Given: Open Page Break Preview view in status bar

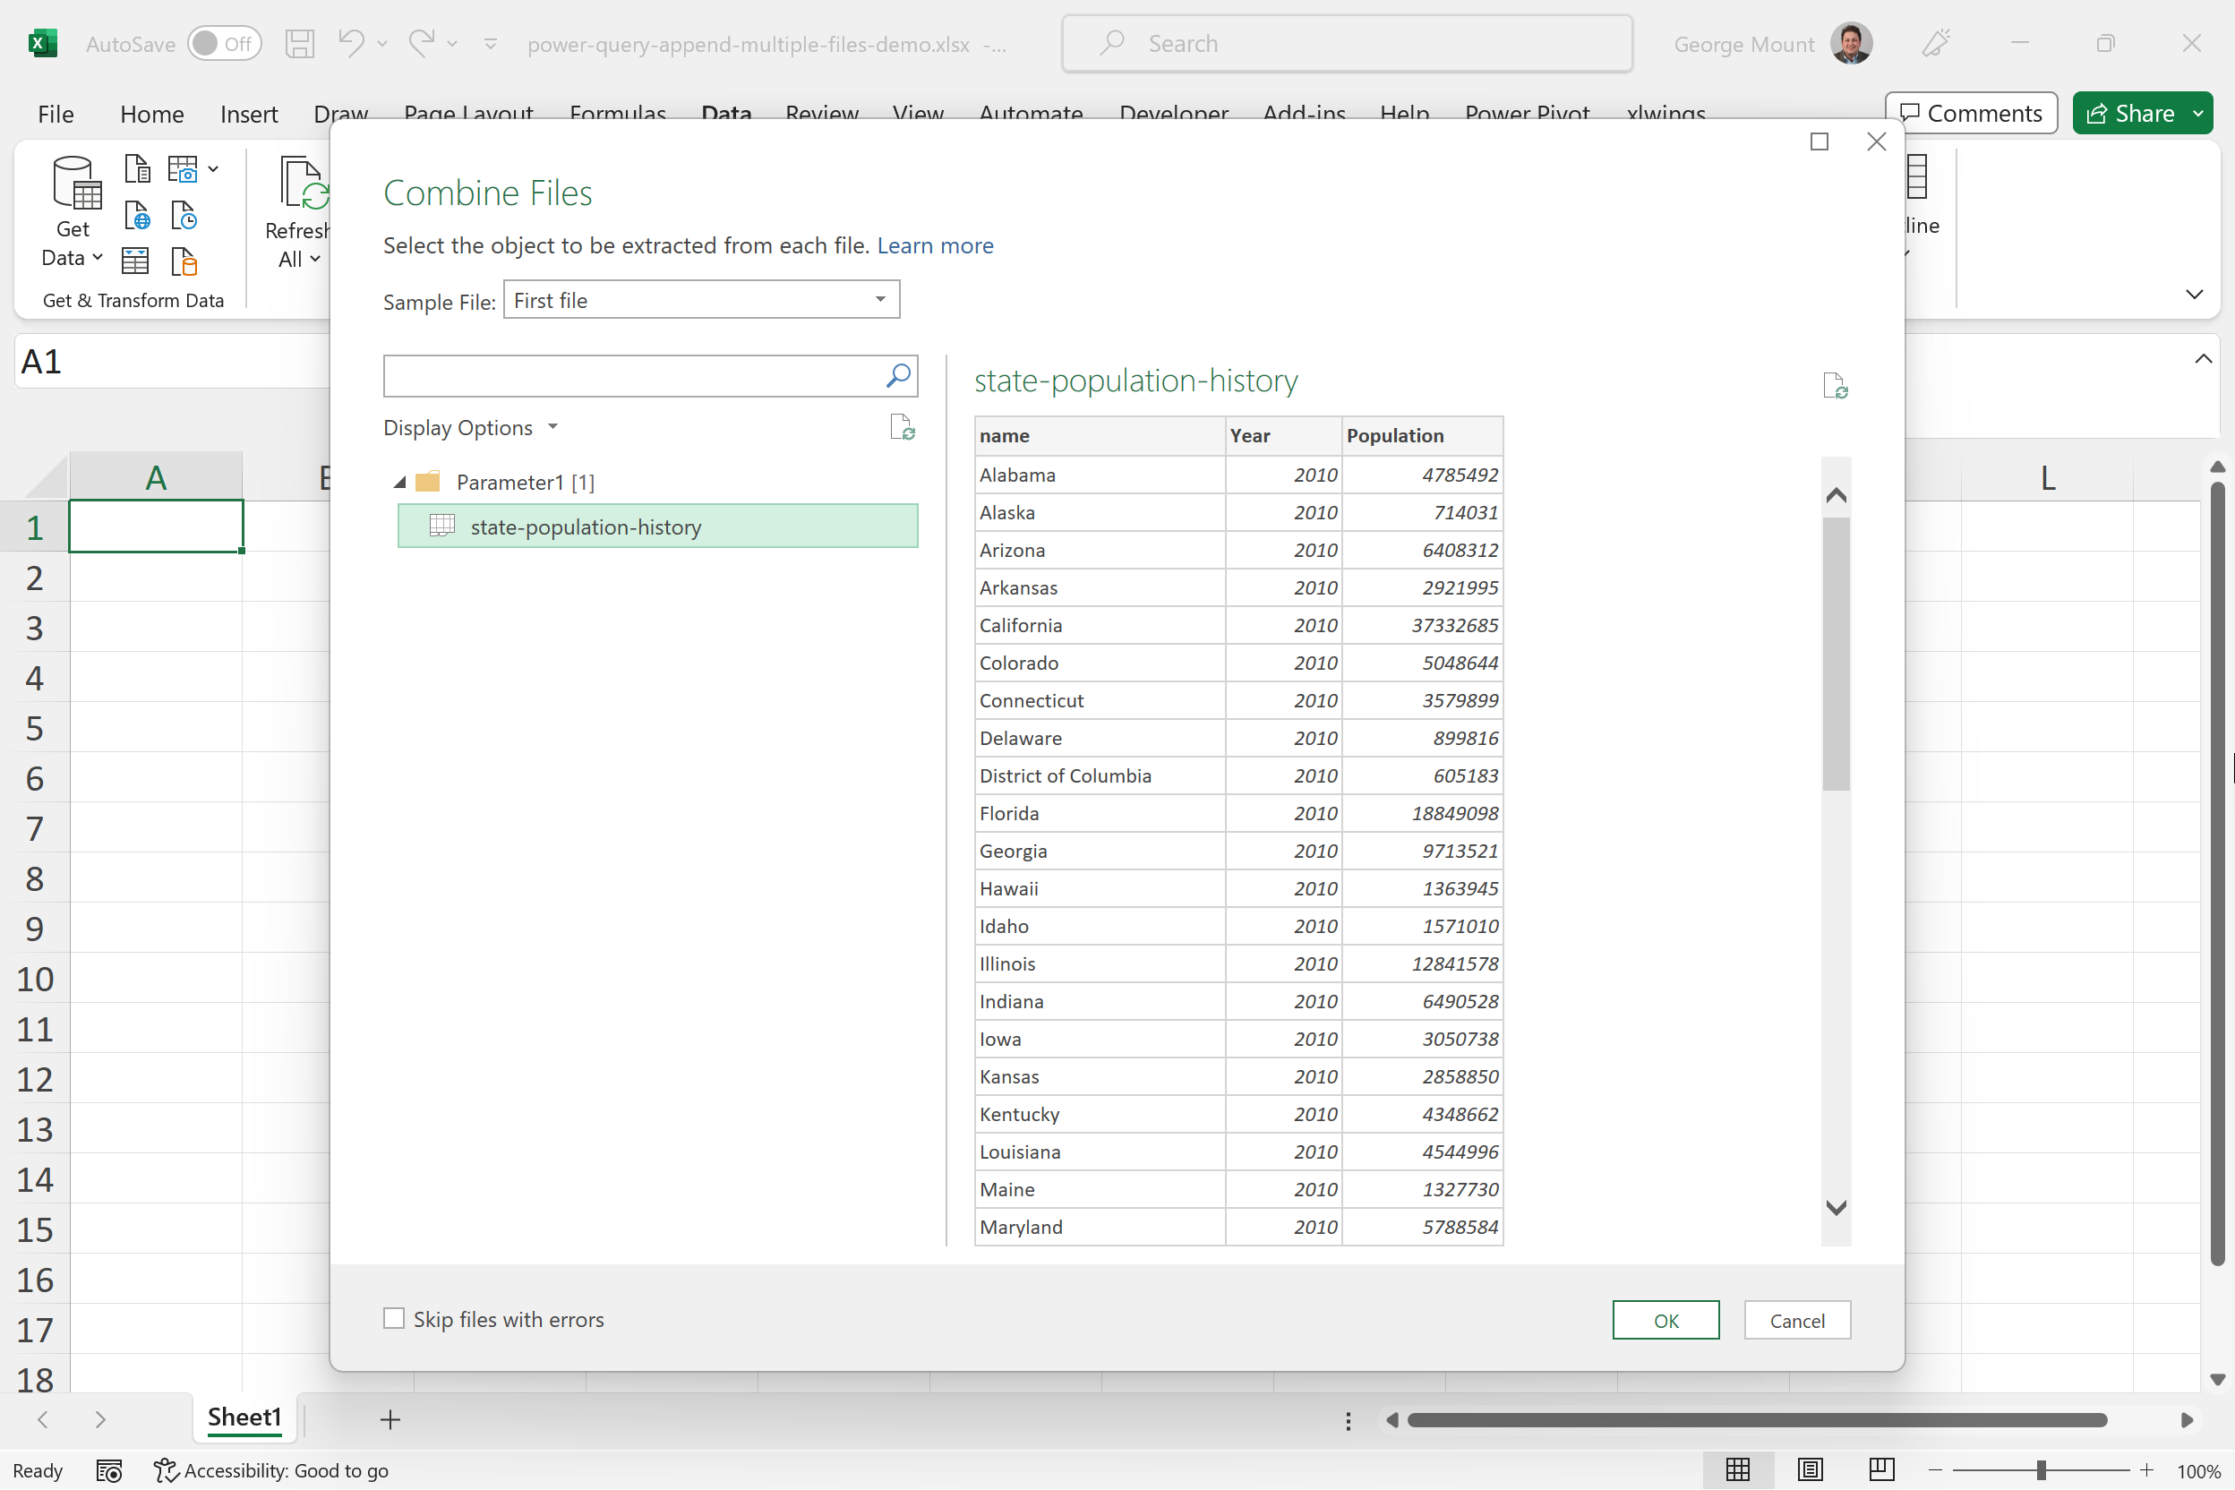Looking at the screenshot, I should click(x=1880, y=1470).
